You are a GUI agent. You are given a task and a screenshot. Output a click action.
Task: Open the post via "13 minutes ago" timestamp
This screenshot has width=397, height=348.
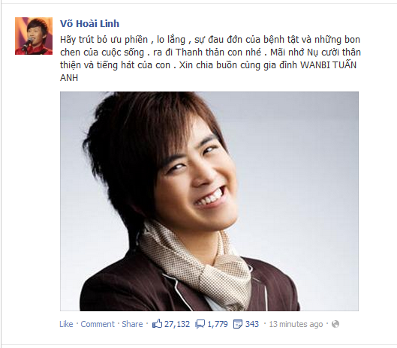[296, 324]
